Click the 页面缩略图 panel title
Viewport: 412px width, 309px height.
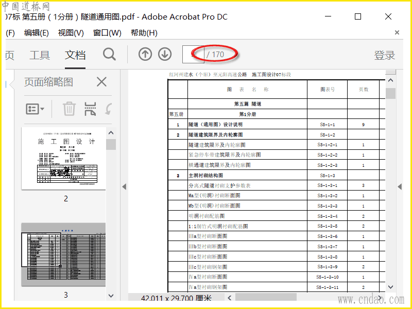[x=48, y=82]
